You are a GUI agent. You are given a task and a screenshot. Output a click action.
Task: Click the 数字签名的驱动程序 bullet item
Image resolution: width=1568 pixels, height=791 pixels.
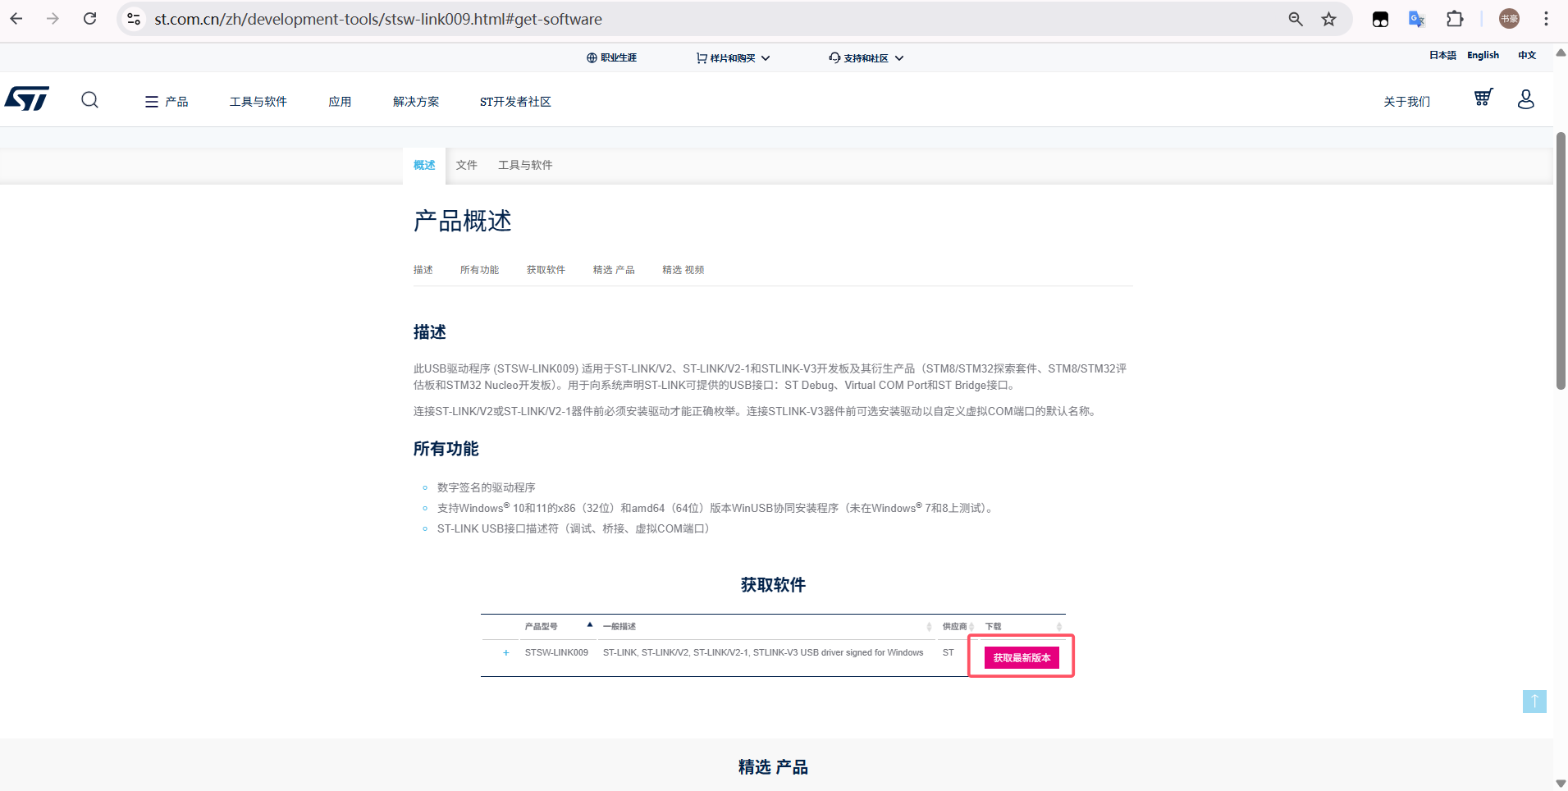[486, 487]
